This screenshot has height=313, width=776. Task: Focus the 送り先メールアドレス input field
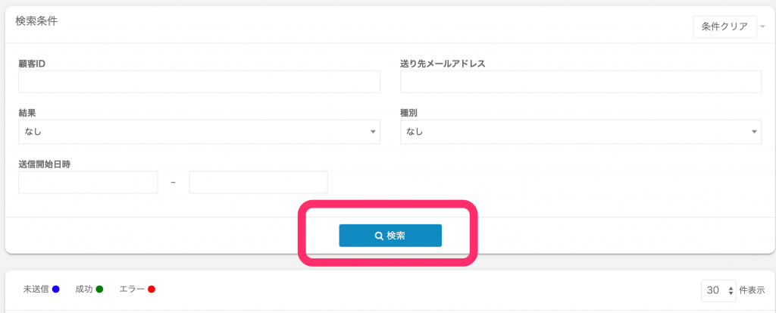click(x=580, y=82)
